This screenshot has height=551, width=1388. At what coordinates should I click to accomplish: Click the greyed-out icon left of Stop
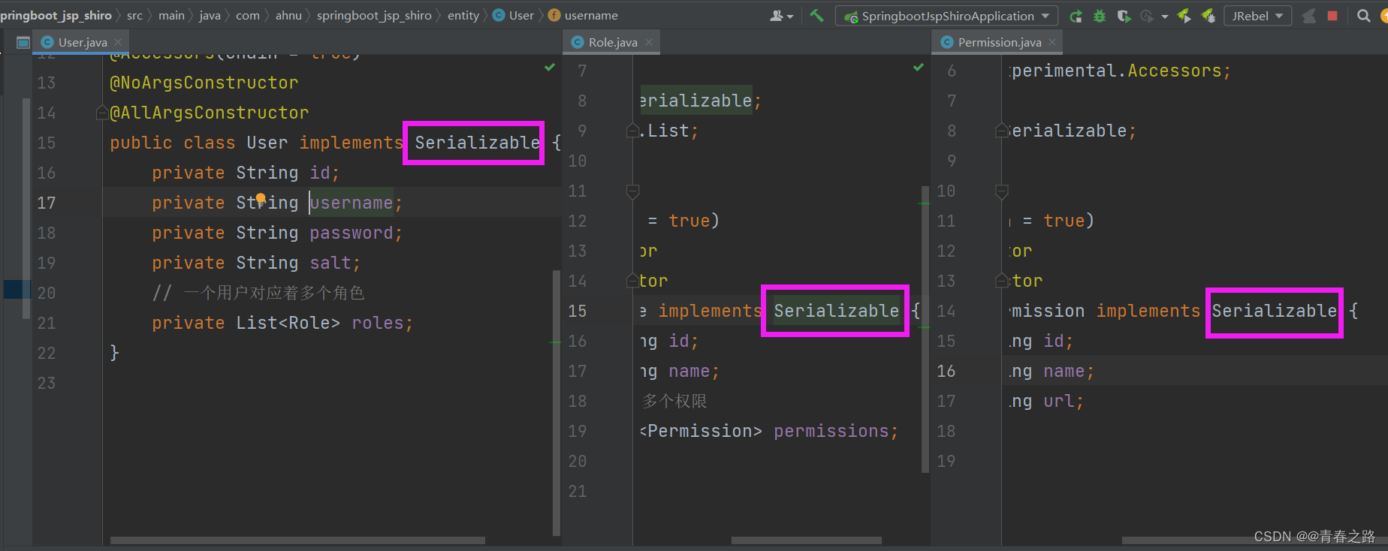point(1308,16)
